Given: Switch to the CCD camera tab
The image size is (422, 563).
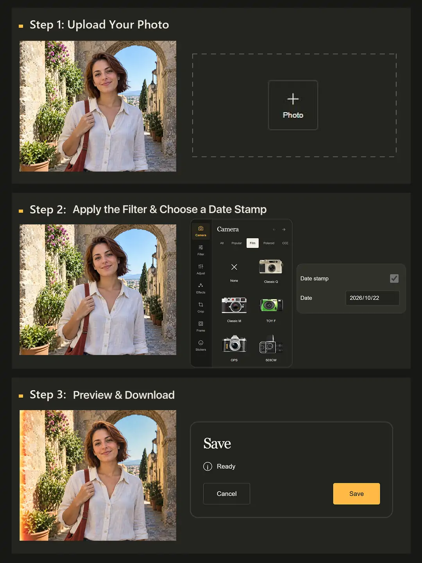Looking at the screenshot, I should click(x=285, y=243).
